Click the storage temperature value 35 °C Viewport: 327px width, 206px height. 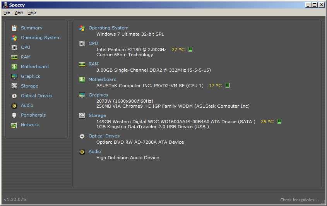pyautogui.click(x=267, y=122)
